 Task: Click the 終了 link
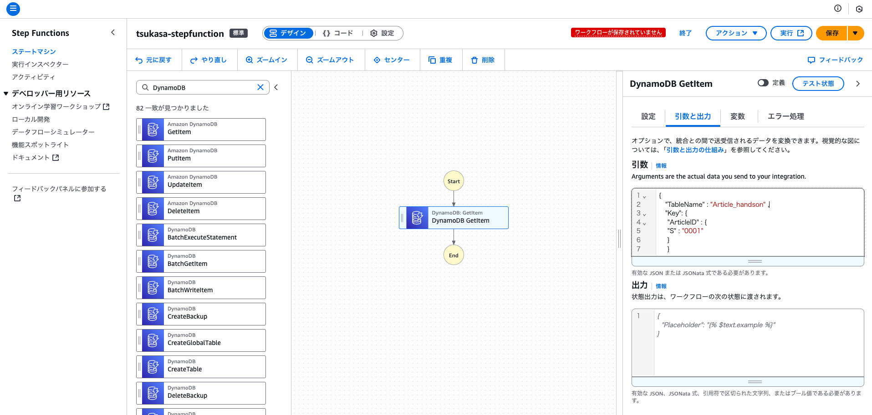685,33
